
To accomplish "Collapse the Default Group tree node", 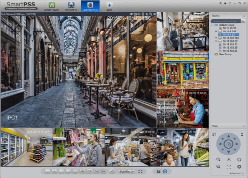I will (x=212, y=25).
